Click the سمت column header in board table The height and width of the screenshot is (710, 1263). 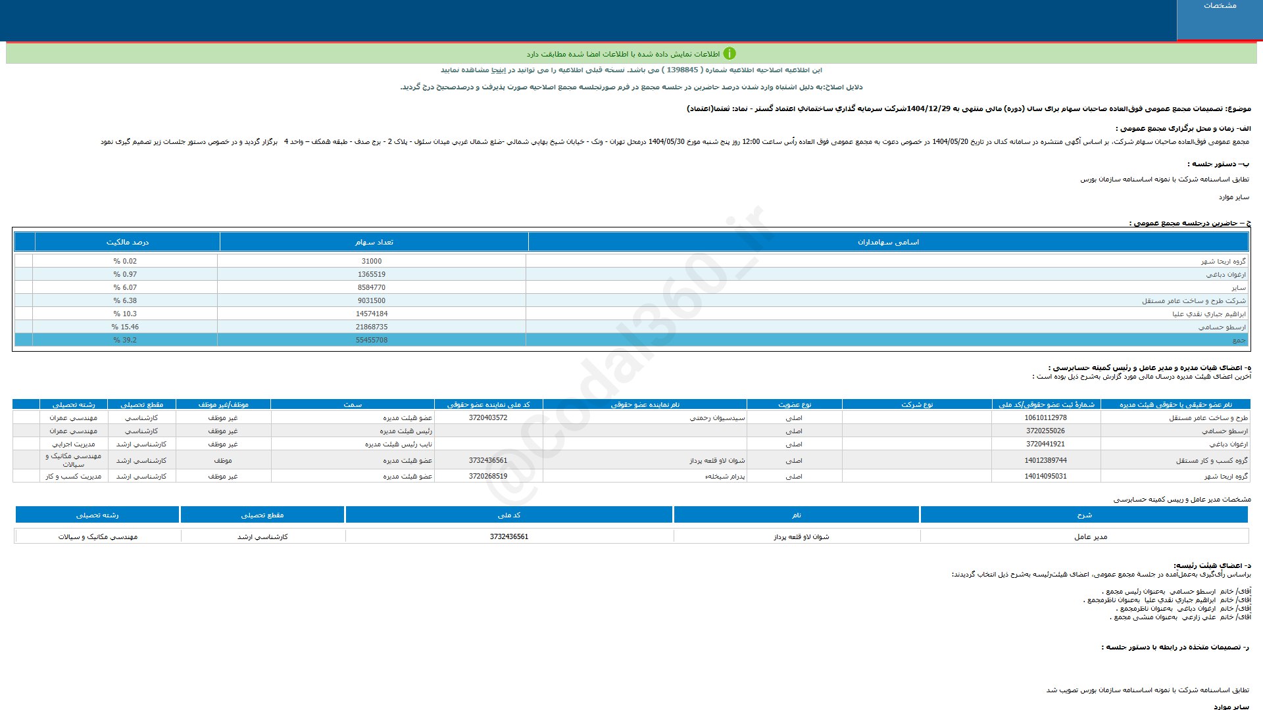click(353, 404)
